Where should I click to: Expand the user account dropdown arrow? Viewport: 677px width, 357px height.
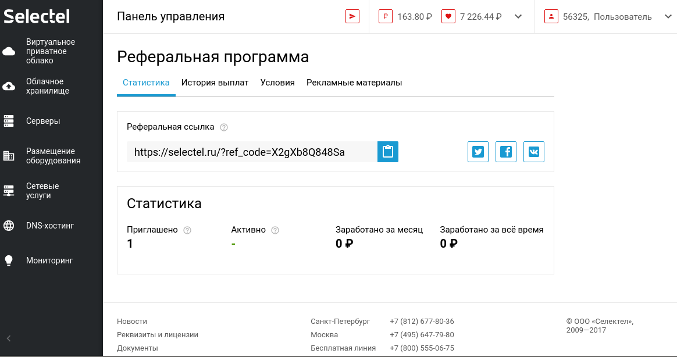tap(668, 16)
